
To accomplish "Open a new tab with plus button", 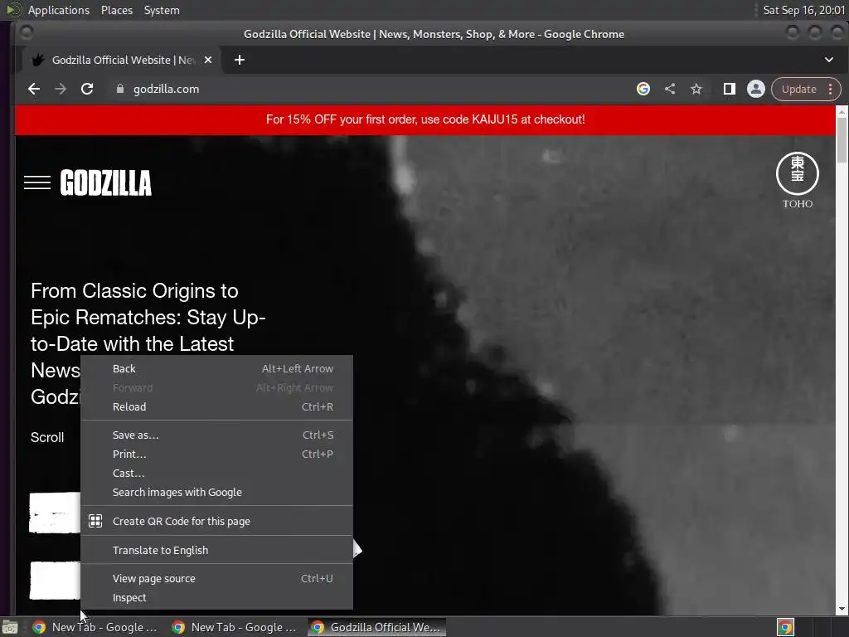I will click(240, 60).
